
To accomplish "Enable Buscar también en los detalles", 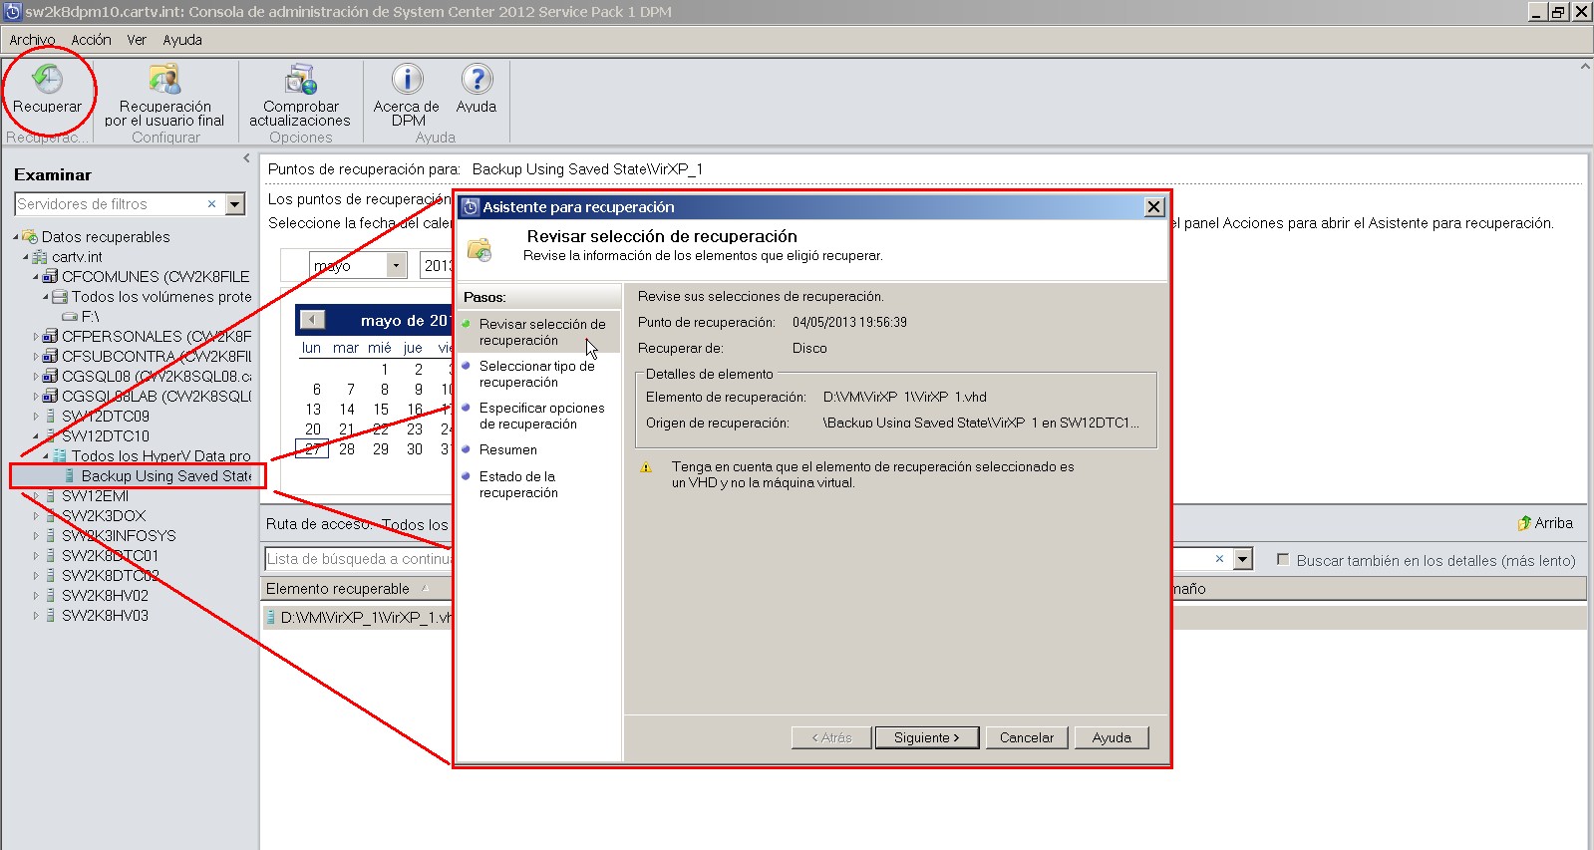I will (x=1283, y=560).
